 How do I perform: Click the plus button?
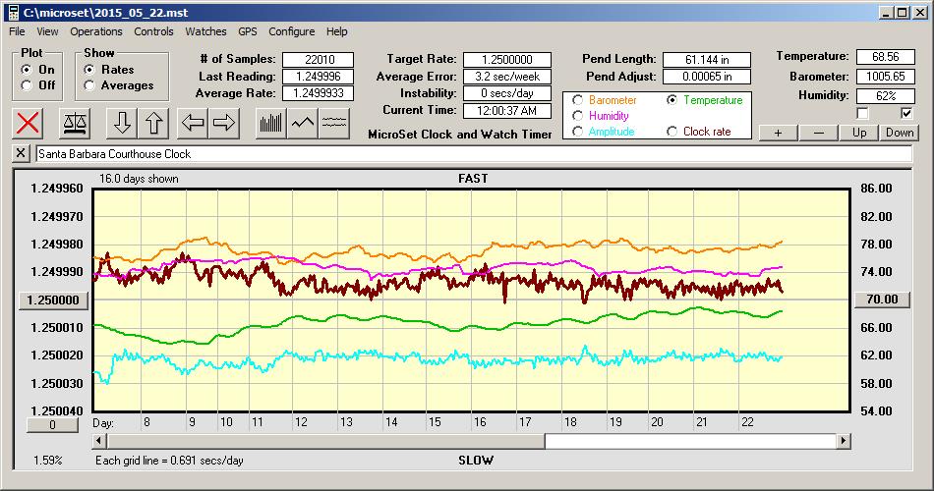[x=778, y=133]
